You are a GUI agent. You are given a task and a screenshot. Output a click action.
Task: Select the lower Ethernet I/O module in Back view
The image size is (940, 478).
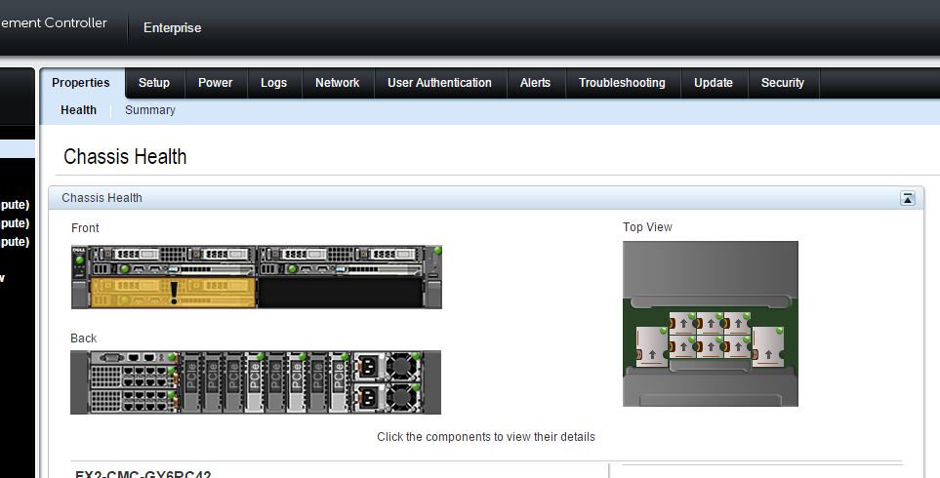coord(135,401)
